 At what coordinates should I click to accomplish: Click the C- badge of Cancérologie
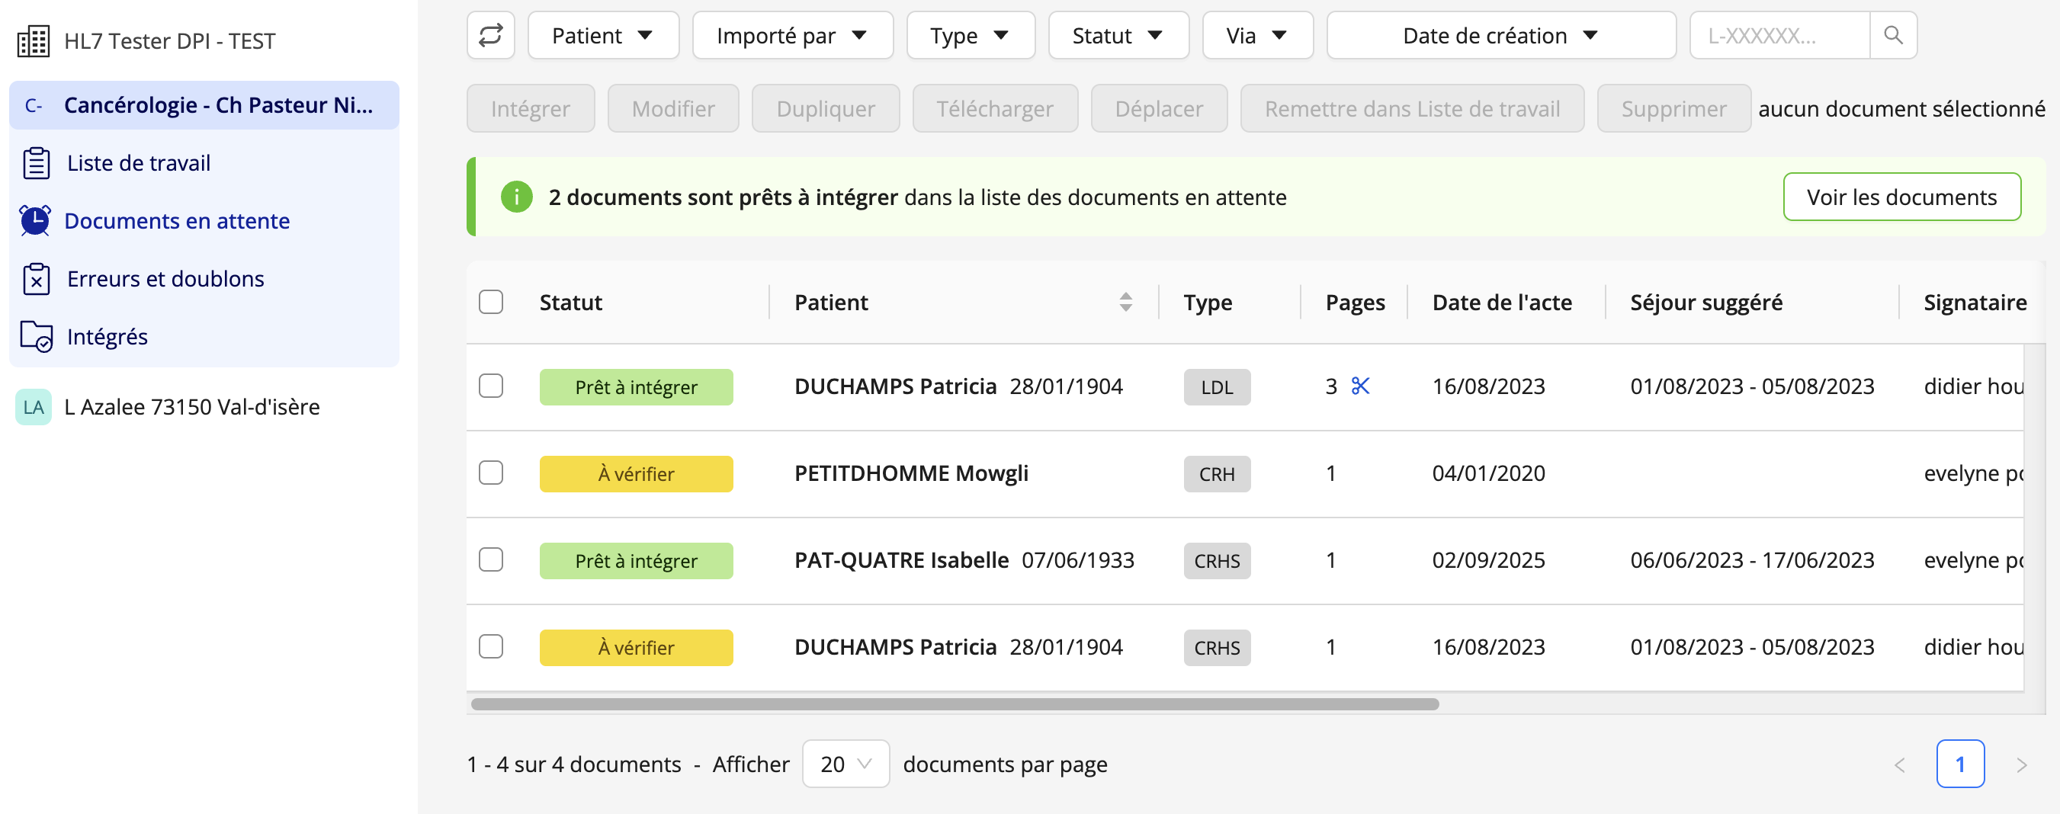coord(34,105)
